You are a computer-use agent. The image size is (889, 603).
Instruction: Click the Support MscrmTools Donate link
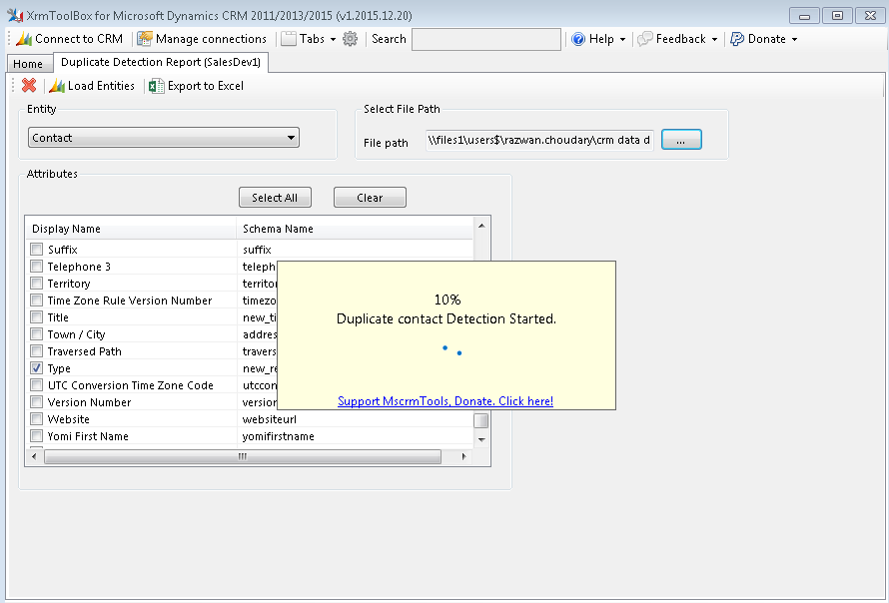(445, 401)
